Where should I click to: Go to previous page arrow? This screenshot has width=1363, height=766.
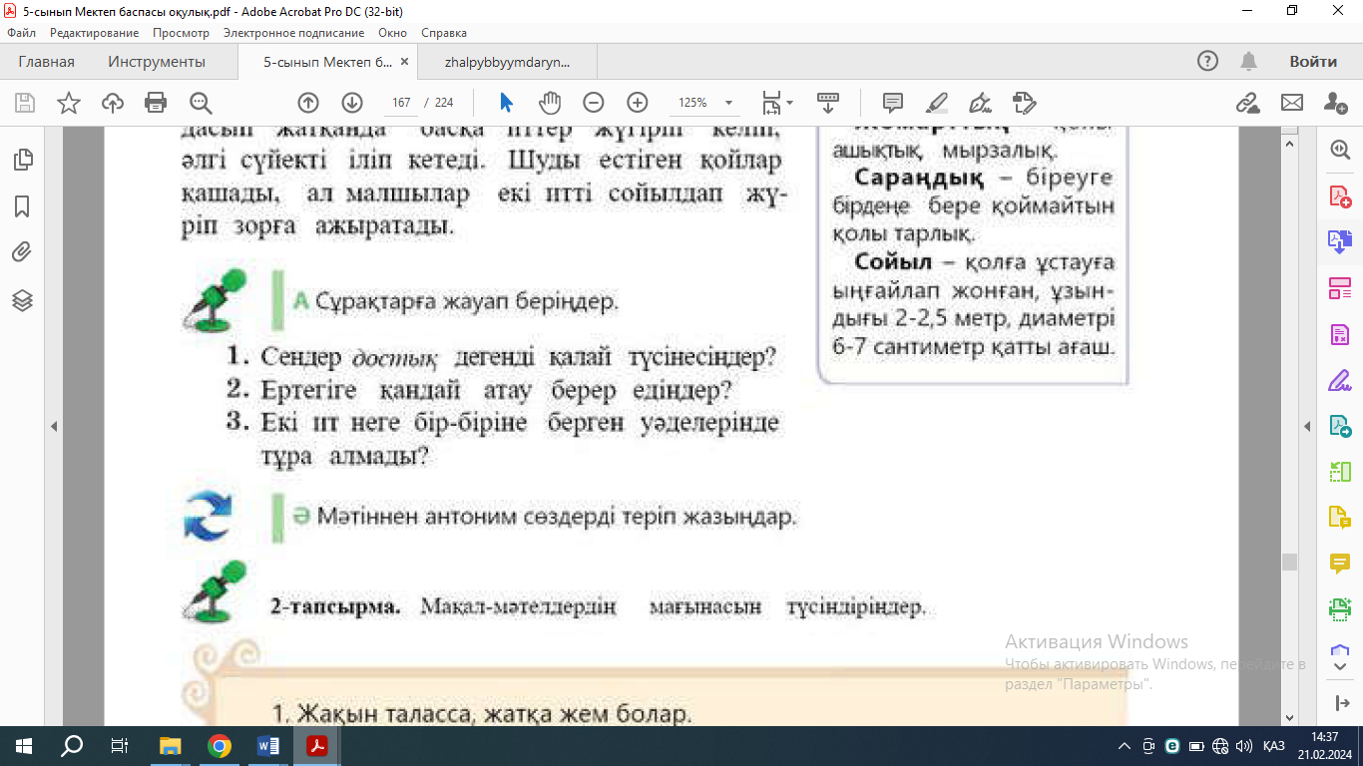coord(308,103)
